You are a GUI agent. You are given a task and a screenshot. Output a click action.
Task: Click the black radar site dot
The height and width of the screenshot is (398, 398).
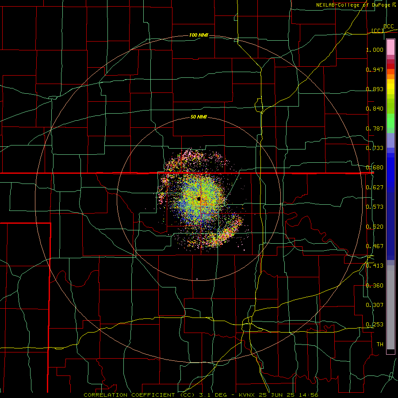coord(199,199)
